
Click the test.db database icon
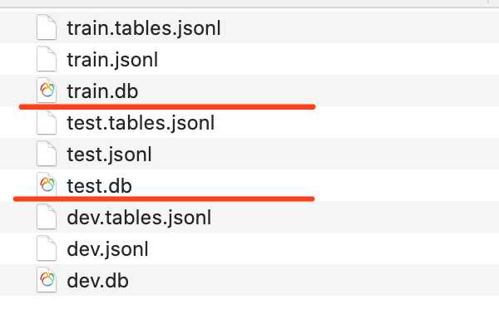pos(47,185)
